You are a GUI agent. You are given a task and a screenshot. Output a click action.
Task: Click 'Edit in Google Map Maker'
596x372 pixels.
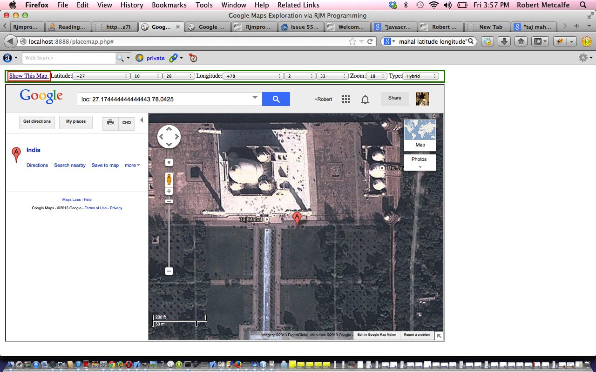click(x=376, y=335)
